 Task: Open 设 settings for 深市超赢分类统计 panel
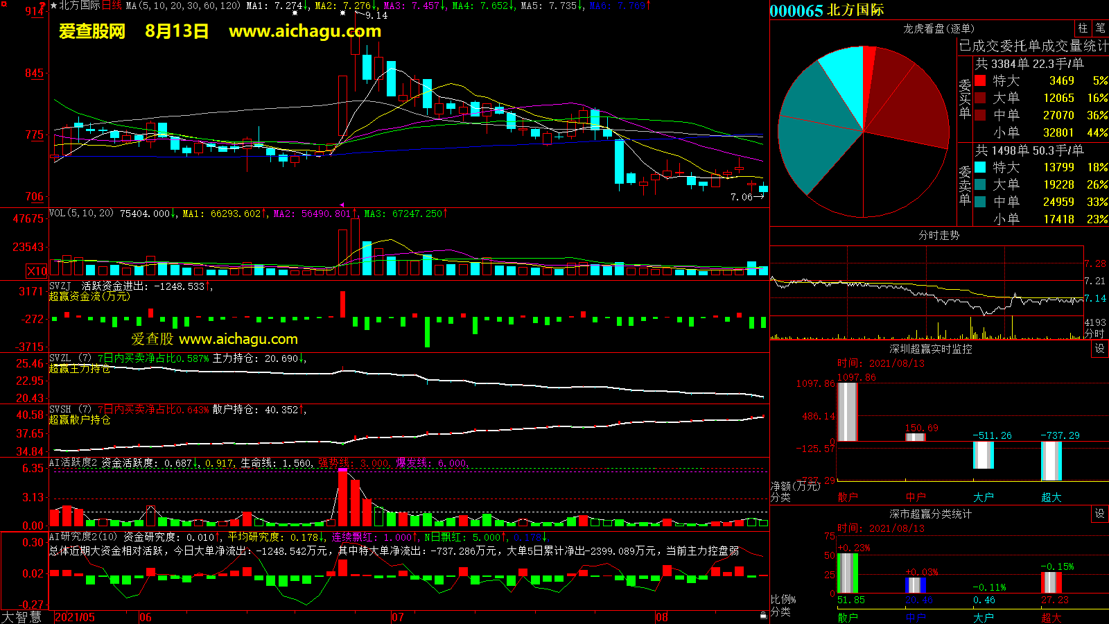tap(1100, 514)
